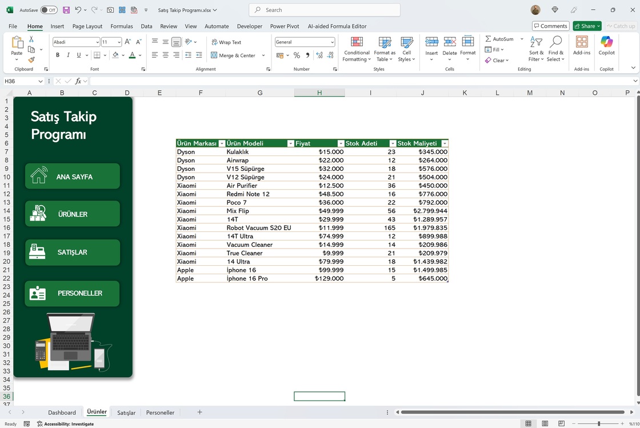Viewport: 640px width, 428px height.
Task: Open the Stok Adeti filter dropdown
Action: tap(393, 143)
